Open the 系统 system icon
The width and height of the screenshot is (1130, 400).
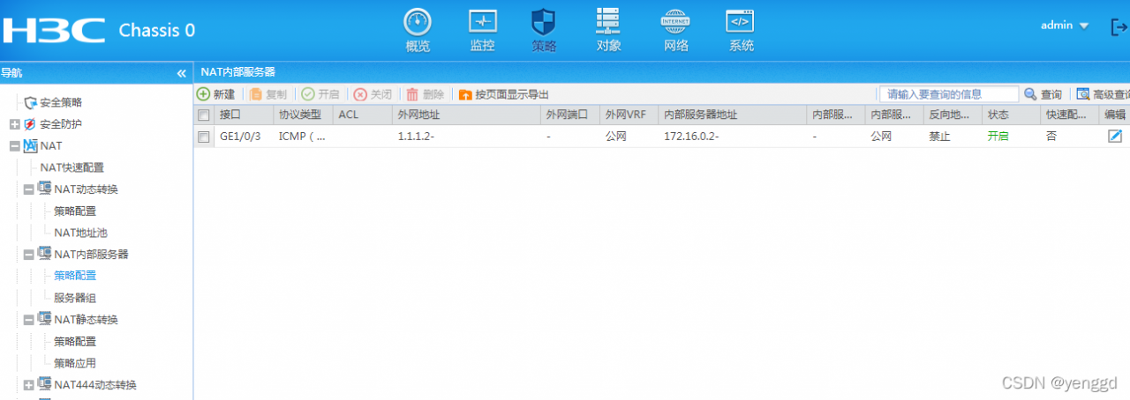coord(740,21)
